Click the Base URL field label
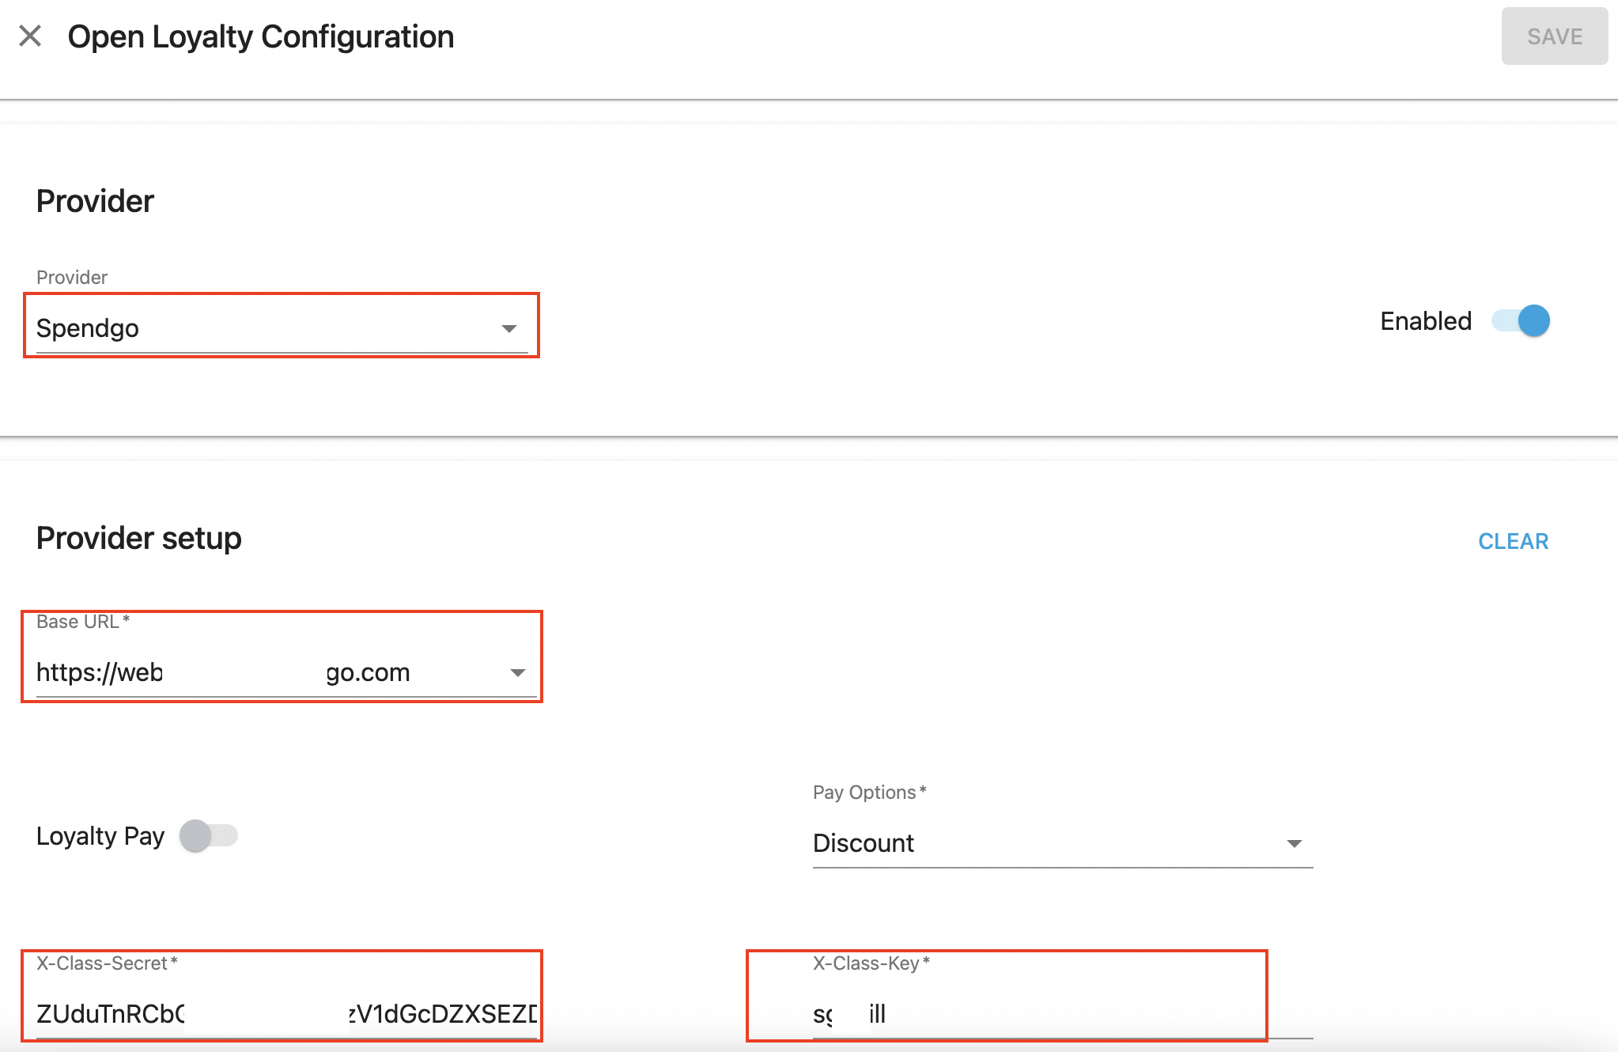1618x1052 pixels. point(77,622)
